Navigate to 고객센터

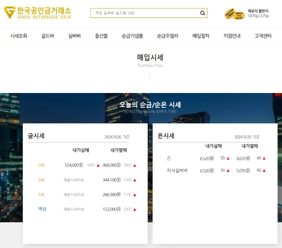(262, 36)
